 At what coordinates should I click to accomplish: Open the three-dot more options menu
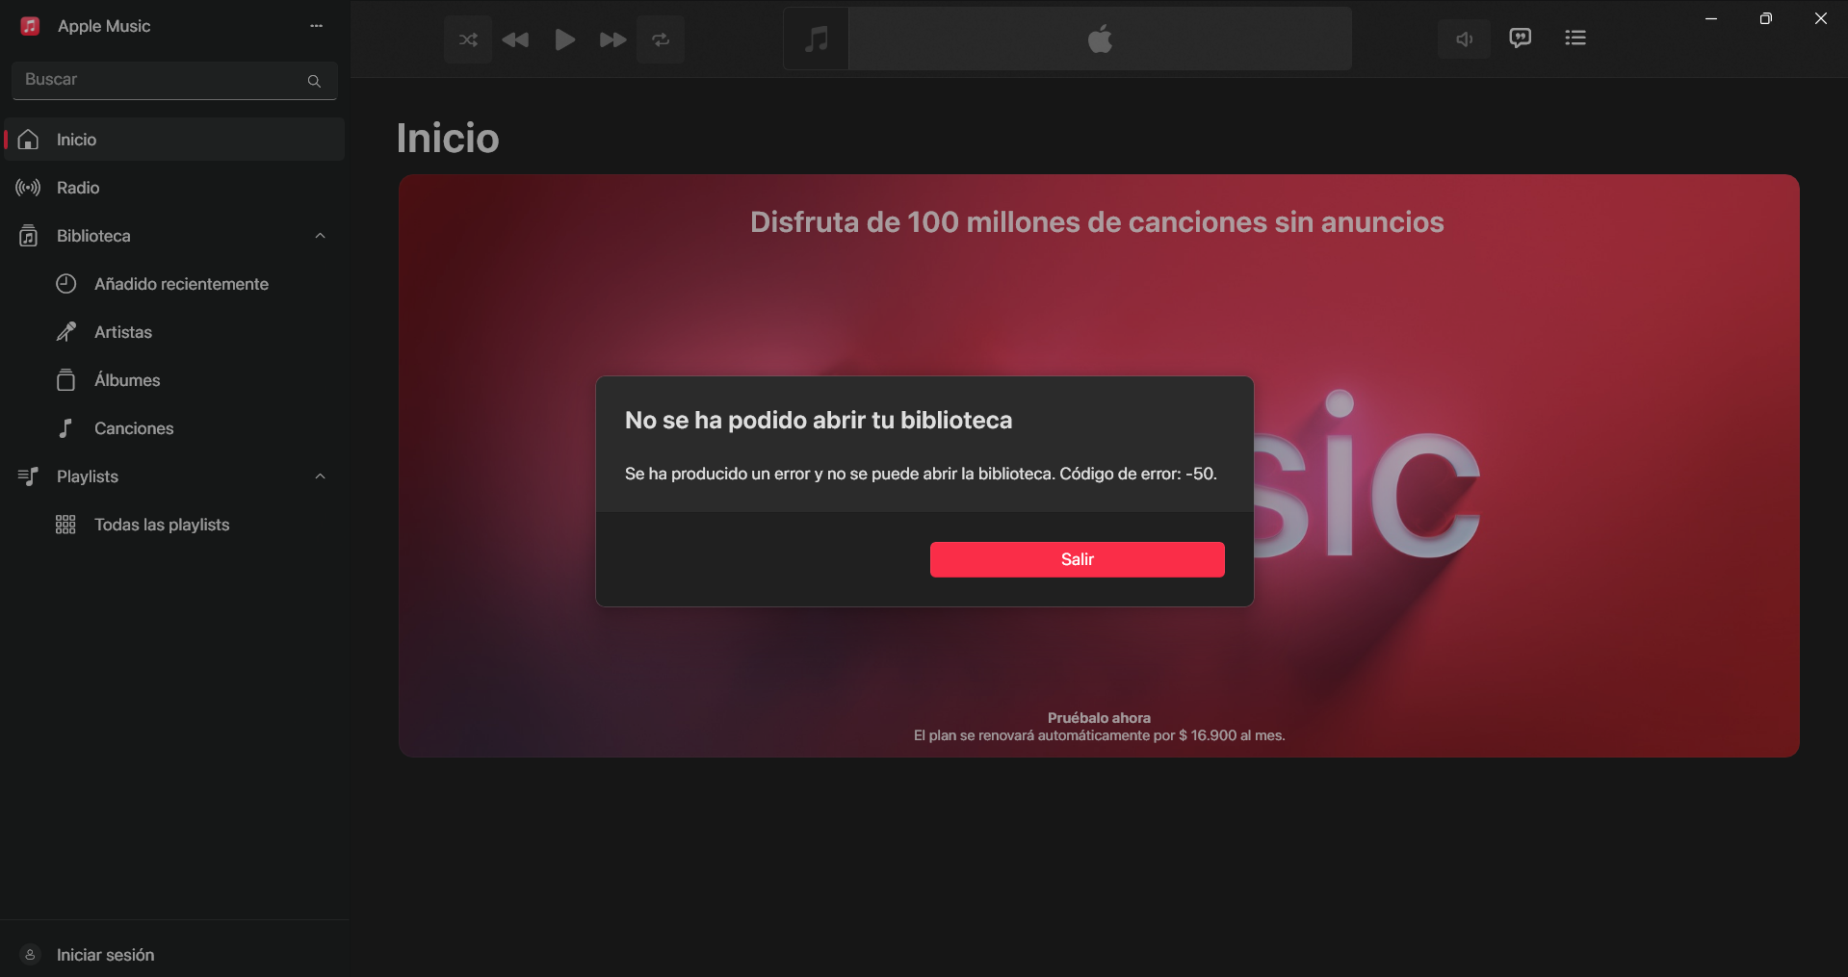pos(316,26)
